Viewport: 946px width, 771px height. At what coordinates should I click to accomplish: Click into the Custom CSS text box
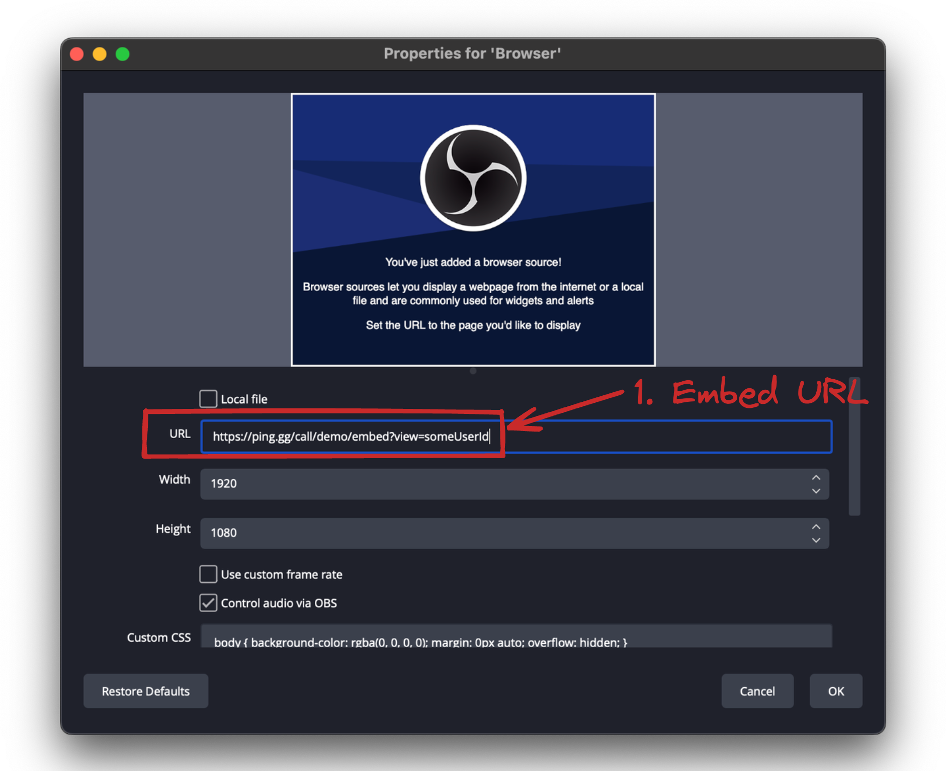coord(517,637)
